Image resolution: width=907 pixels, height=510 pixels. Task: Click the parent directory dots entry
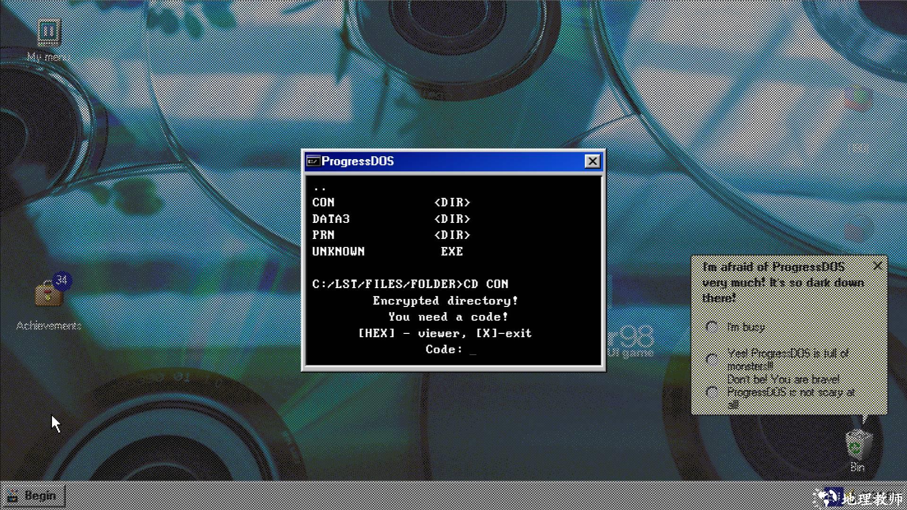point(320,188)
